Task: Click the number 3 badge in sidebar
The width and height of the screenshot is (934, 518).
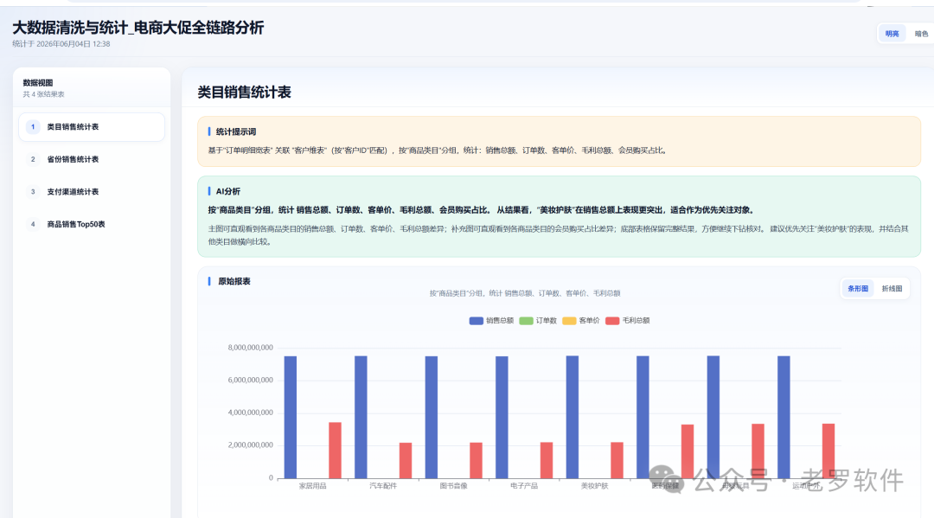Action: click(x=33, y=192)
